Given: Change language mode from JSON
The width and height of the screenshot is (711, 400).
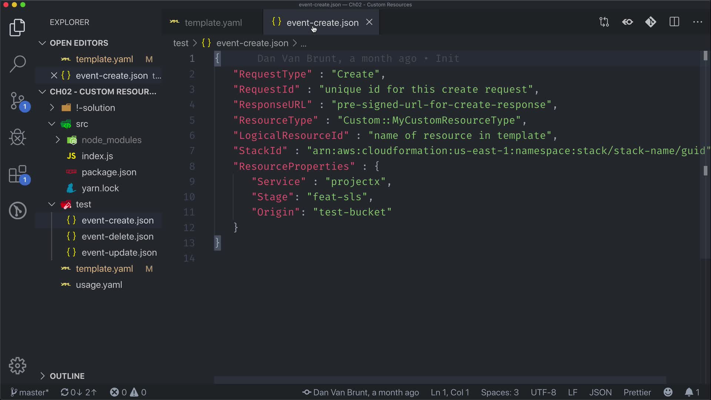Looking at the screenshot, I should 600,392.
